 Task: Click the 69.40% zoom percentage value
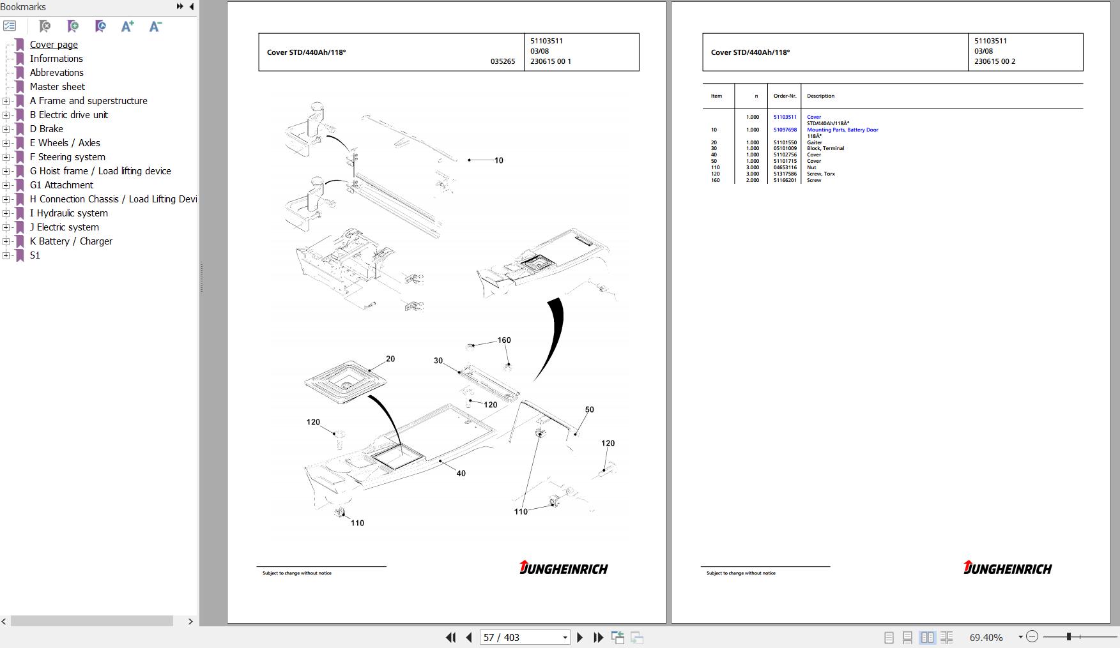tap(986, 637)
